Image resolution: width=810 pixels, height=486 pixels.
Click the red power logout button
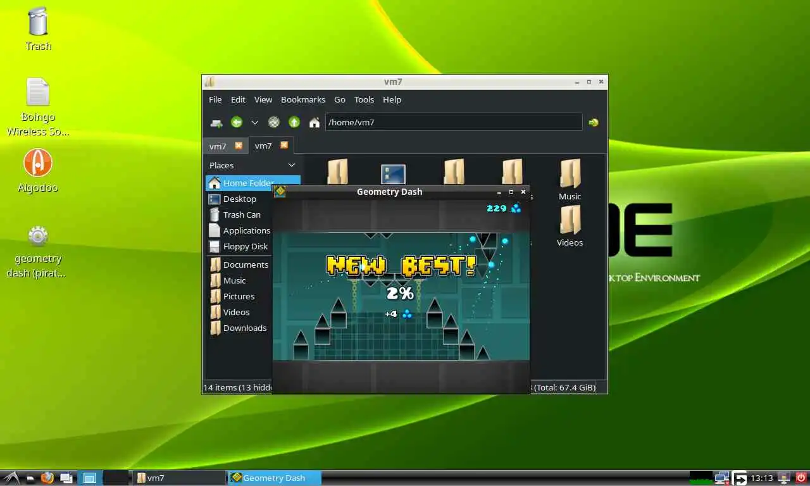[x=801, y=478]
